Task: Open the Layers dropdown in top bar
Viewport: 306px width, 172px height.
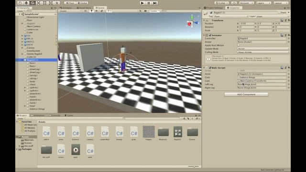Action: point(263,3)
